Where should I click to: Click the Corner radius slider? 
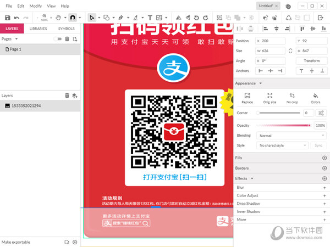[x=278, y=113]
